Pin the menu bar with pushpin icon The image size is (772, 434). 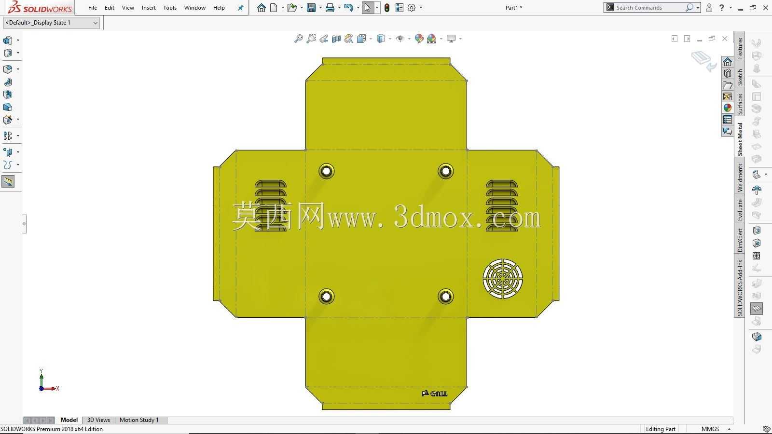point(240,8)
